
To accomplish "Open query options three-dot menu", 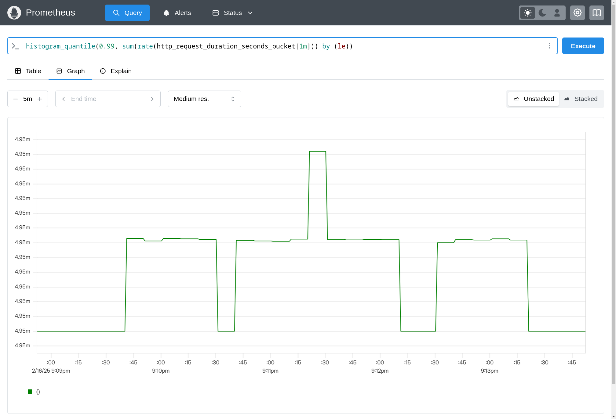I will 549,46.
